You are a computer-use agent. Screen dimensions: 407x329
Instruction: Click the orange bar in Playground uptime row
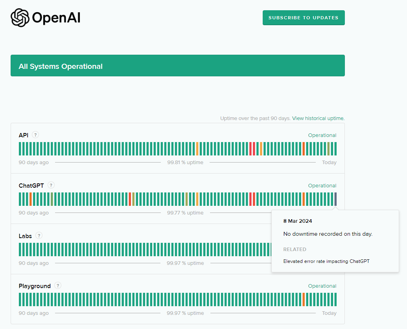click(x=304, y=299)
